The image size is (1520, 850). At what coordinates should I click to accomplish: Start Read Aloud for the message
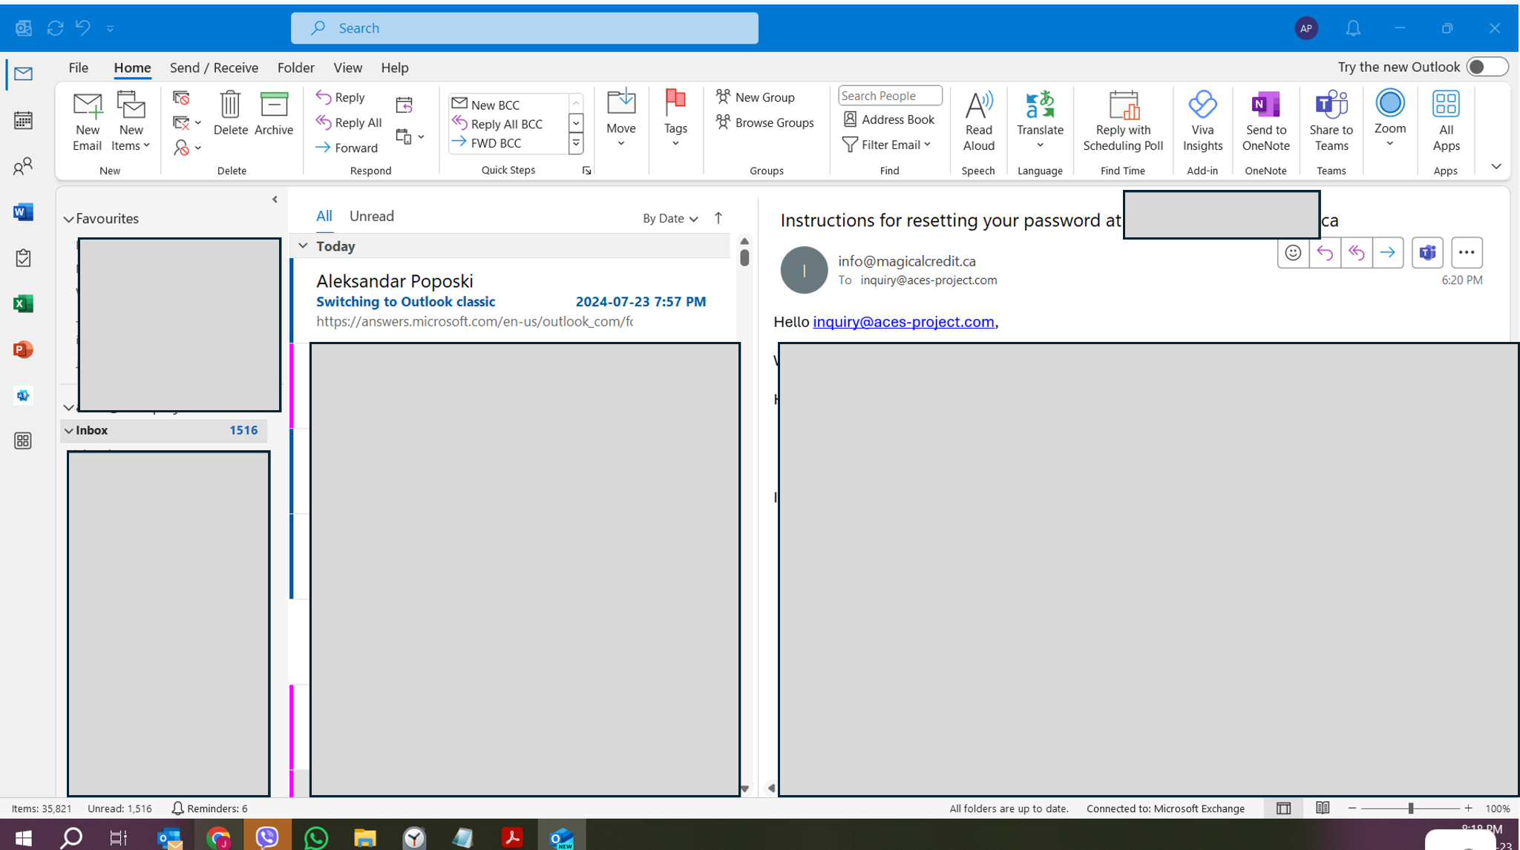click(977, 121)
